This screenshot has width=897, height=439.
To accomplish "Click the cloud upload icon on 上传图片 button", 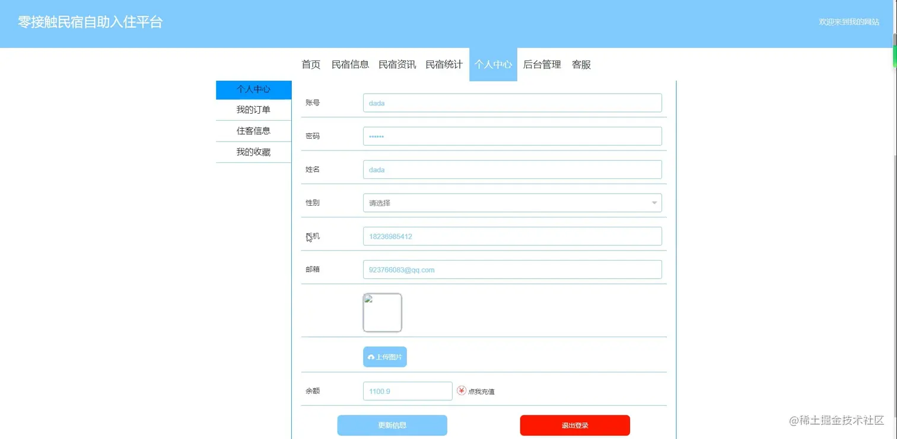I will pos(372,357).
